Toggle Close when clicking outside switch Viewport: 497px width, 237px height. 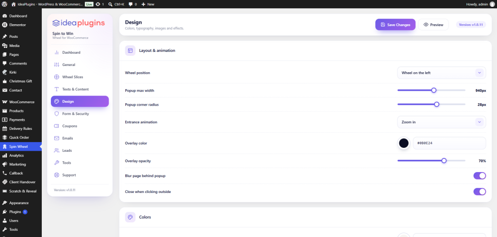(x=480, y=191)
